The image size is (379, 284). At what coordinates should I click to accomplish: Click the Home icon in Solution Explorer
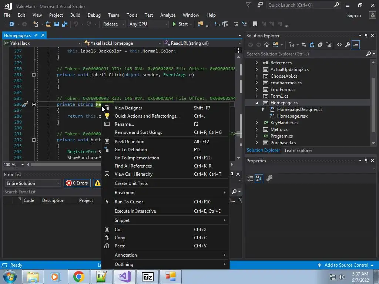tap(266, 45)
